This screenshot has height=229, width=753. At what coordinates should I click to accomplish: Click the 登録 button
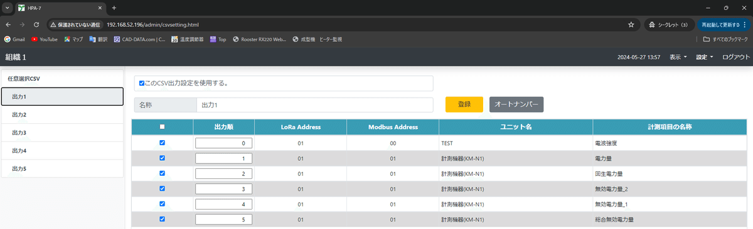pyautogui.click(x=464, y=104)
